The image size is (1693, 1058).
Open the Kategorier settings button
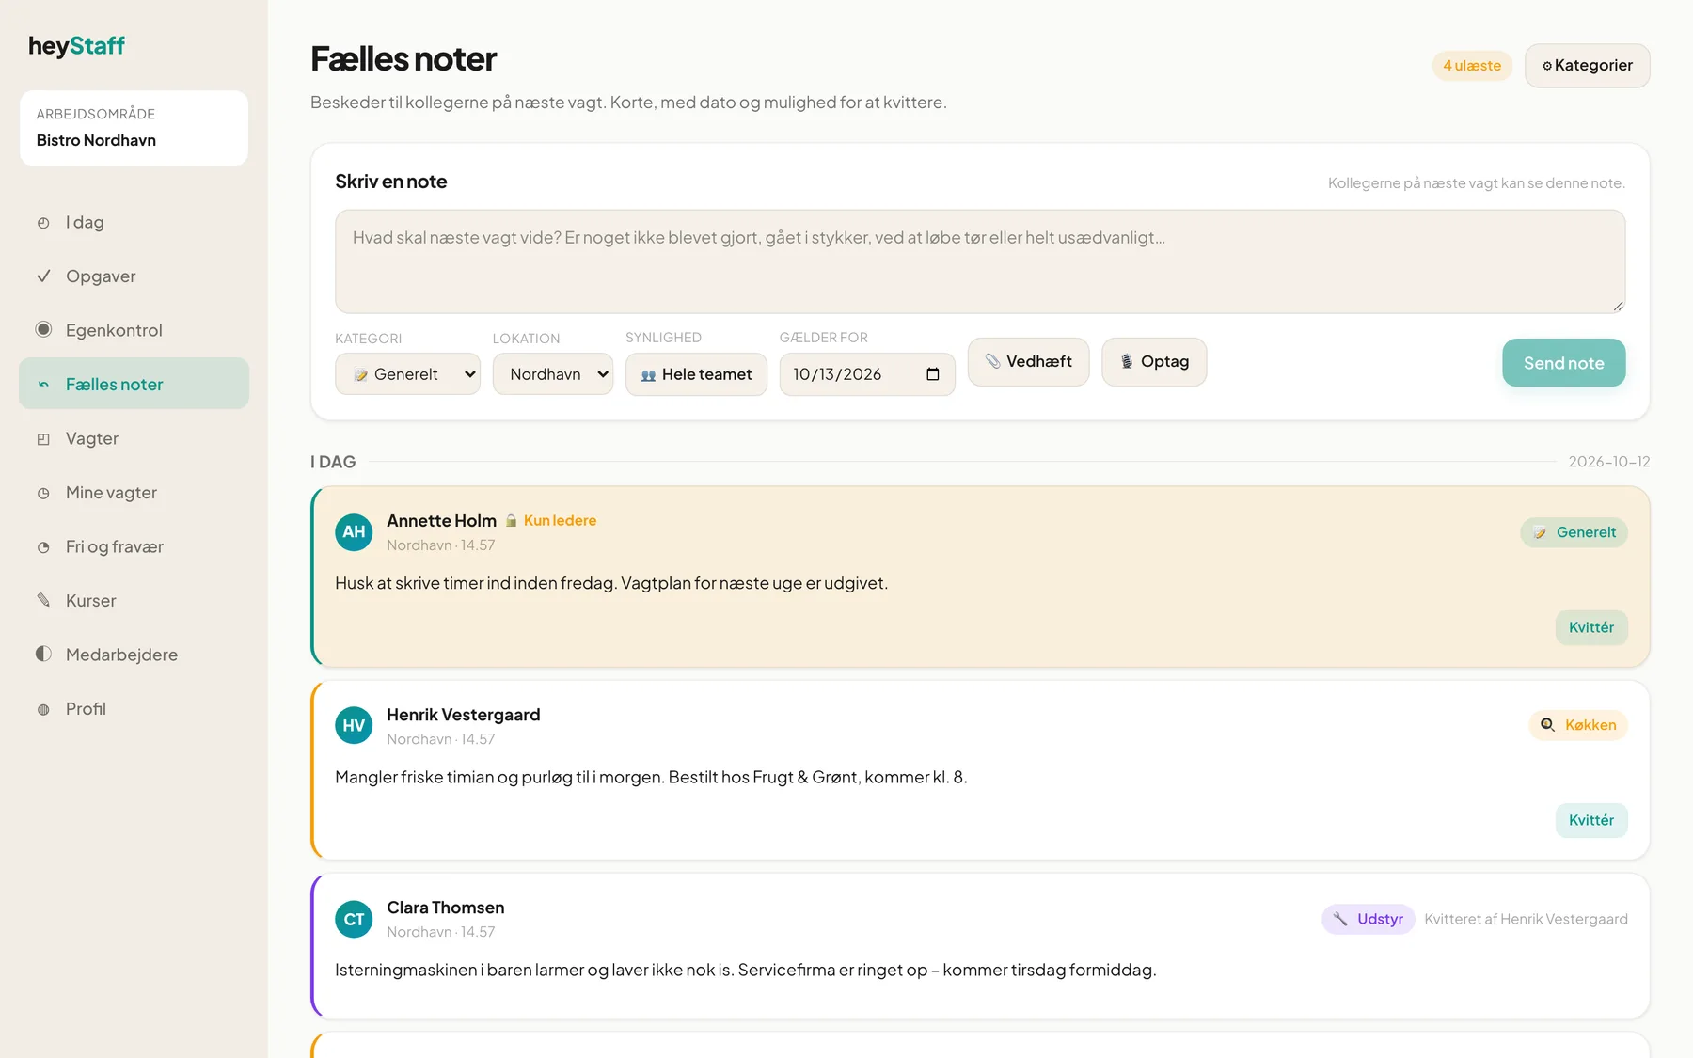(x=1587, y=66)
